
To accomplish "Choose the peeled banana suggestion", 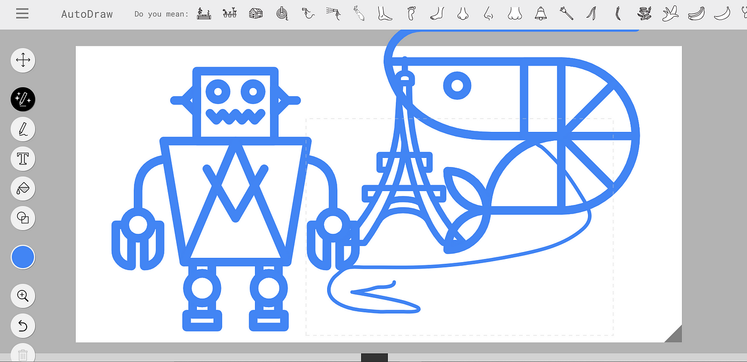I will coord(670,13).
